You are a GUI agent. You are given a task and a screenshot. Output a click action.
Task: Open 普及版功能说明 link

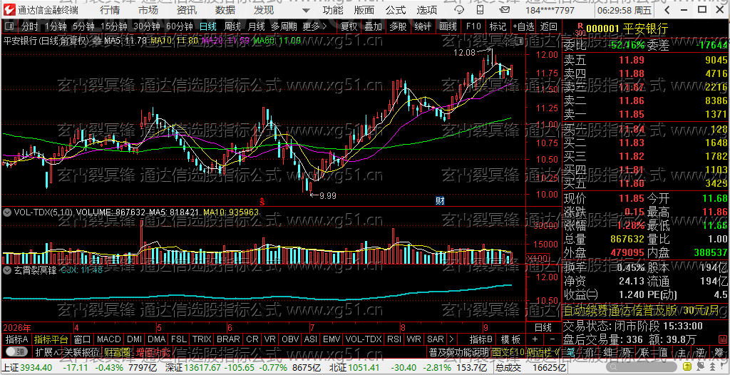point(458,351)
